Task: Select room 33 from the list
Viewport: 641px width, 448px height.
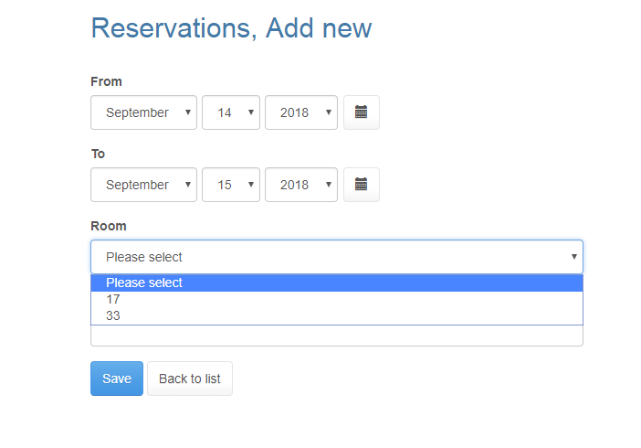Action: pyautogui.click(x=337, y=315)
